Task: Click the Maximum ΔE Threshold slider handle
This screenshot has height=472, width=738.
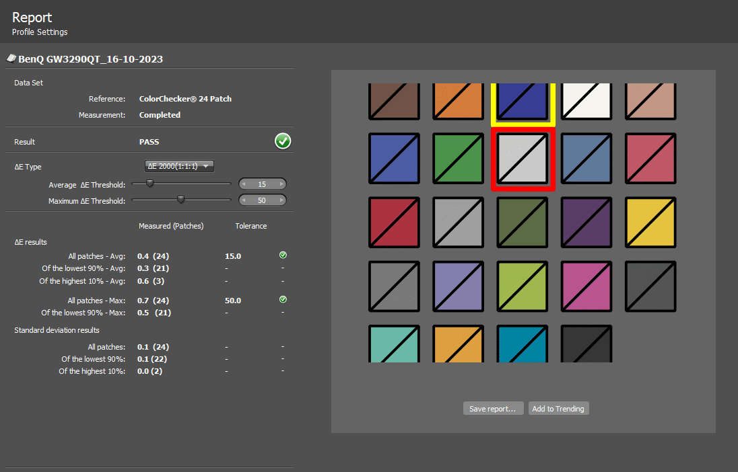Action: tap(180, 200)
